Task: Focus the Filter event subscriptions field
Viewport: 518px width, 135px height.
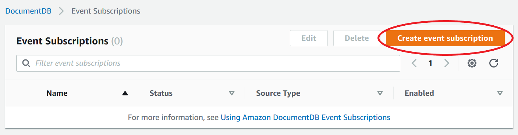Action: [208, 63]
